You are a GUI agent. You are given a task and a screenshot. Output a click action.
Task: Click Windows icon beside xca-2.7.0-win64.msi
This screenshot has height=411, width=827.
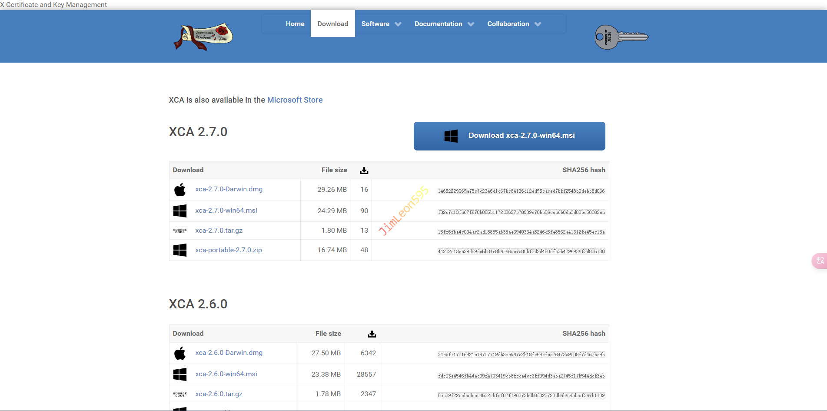pyautogui.click(x=180, y=211)
